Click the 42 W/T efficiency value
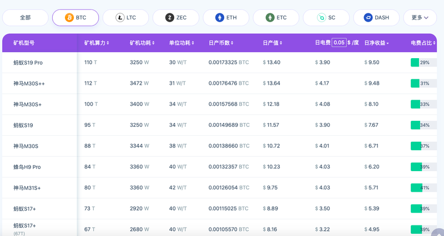The width and height of the screenshot is (444, 236). pos(178,188)
